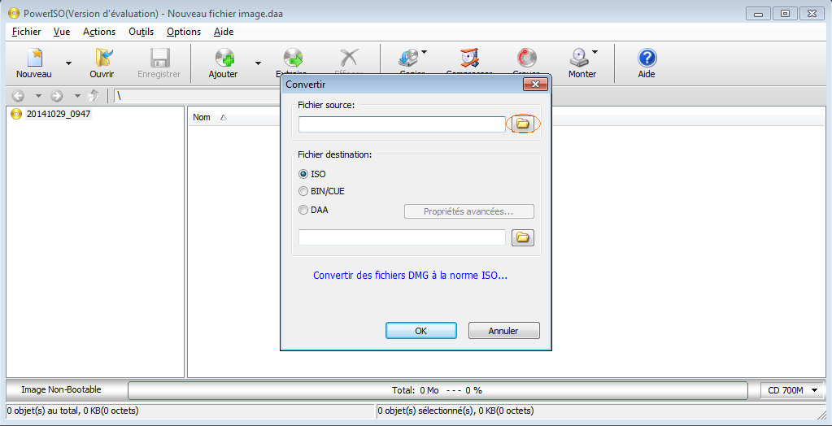Expand the forward history dropdown arrow
This screenshot has width=832, height=426.
click(77, 96)
